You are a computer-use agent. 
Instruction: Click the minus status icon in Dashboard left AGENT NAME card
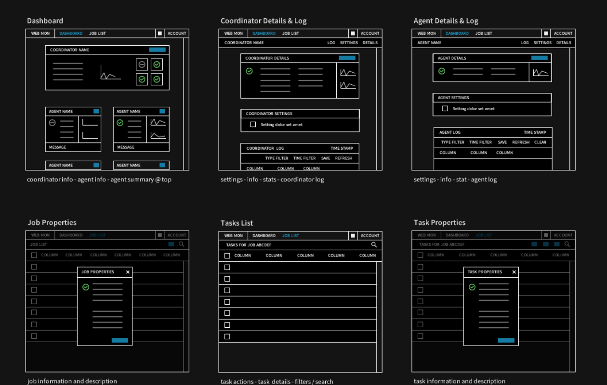53,123
